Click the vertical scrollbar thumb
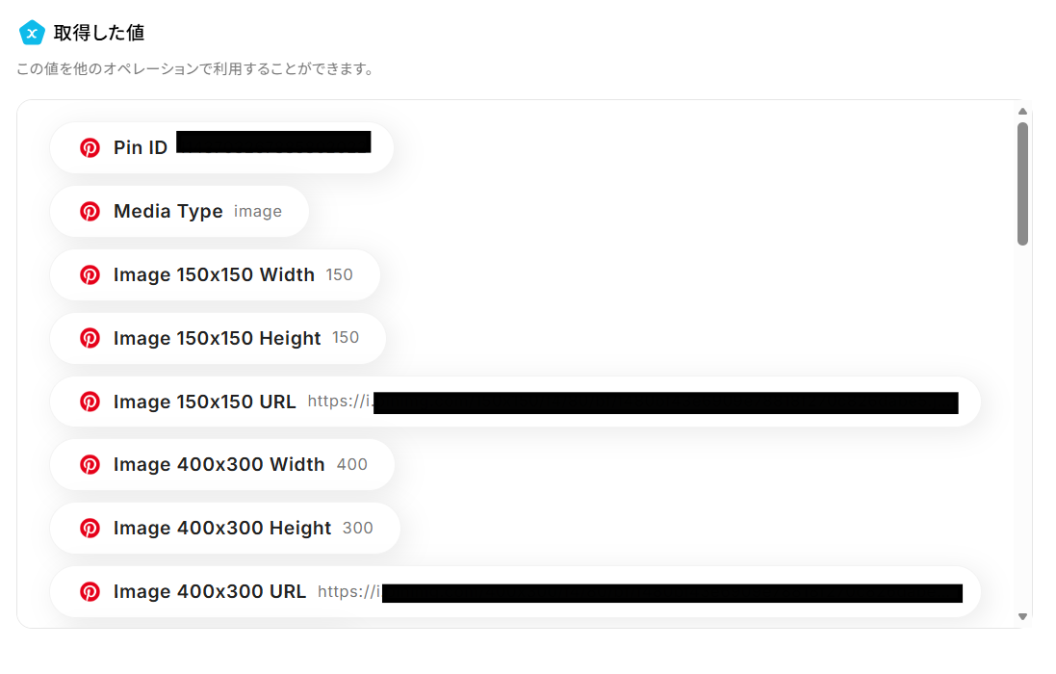This screenshot has width=1056, height=674. click(x=1022, y=184)
